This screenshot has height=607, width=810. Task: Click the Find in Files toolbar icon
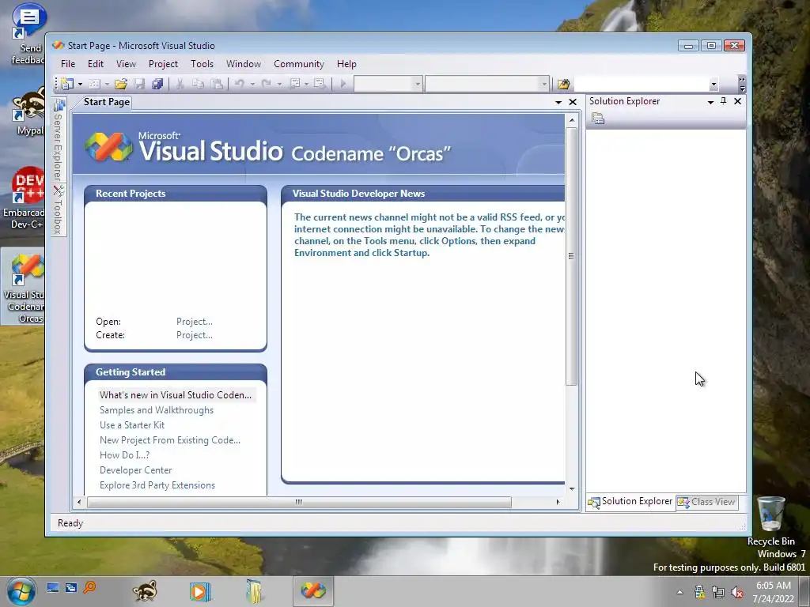click(x=563, y=84)
